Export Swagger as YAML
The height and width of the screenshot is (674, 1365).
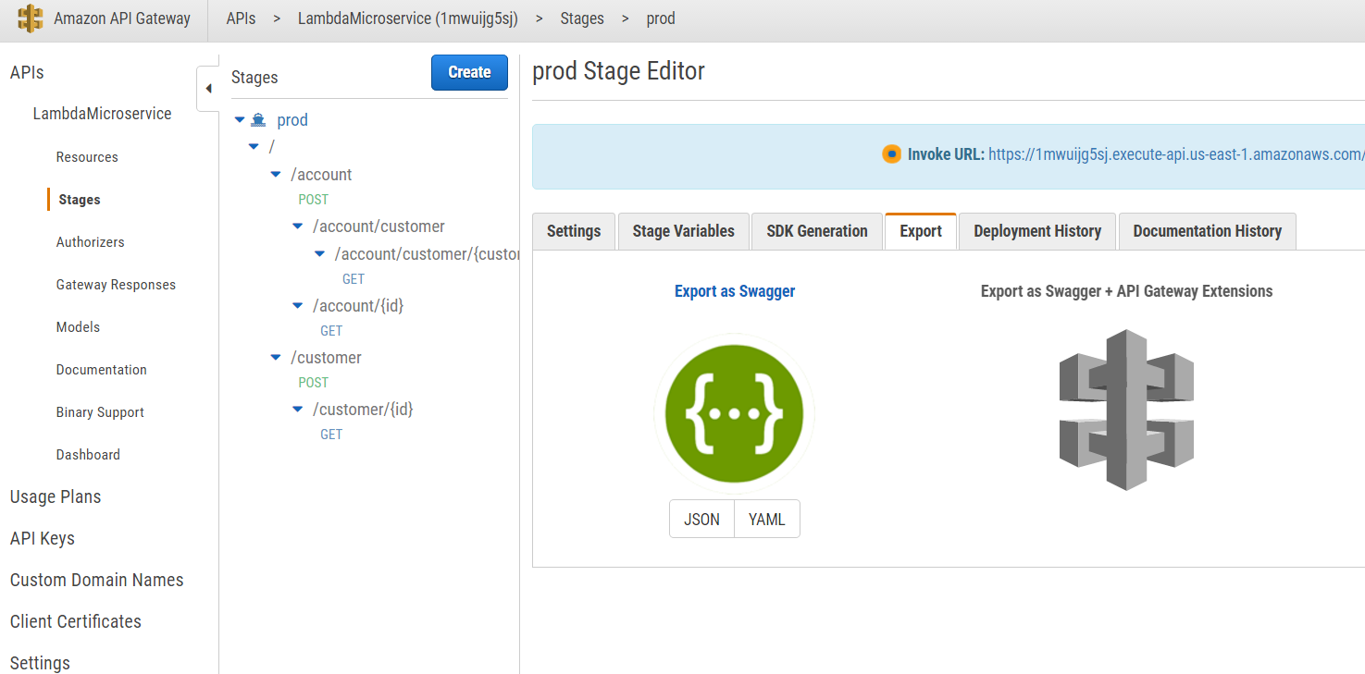[766, 520]
